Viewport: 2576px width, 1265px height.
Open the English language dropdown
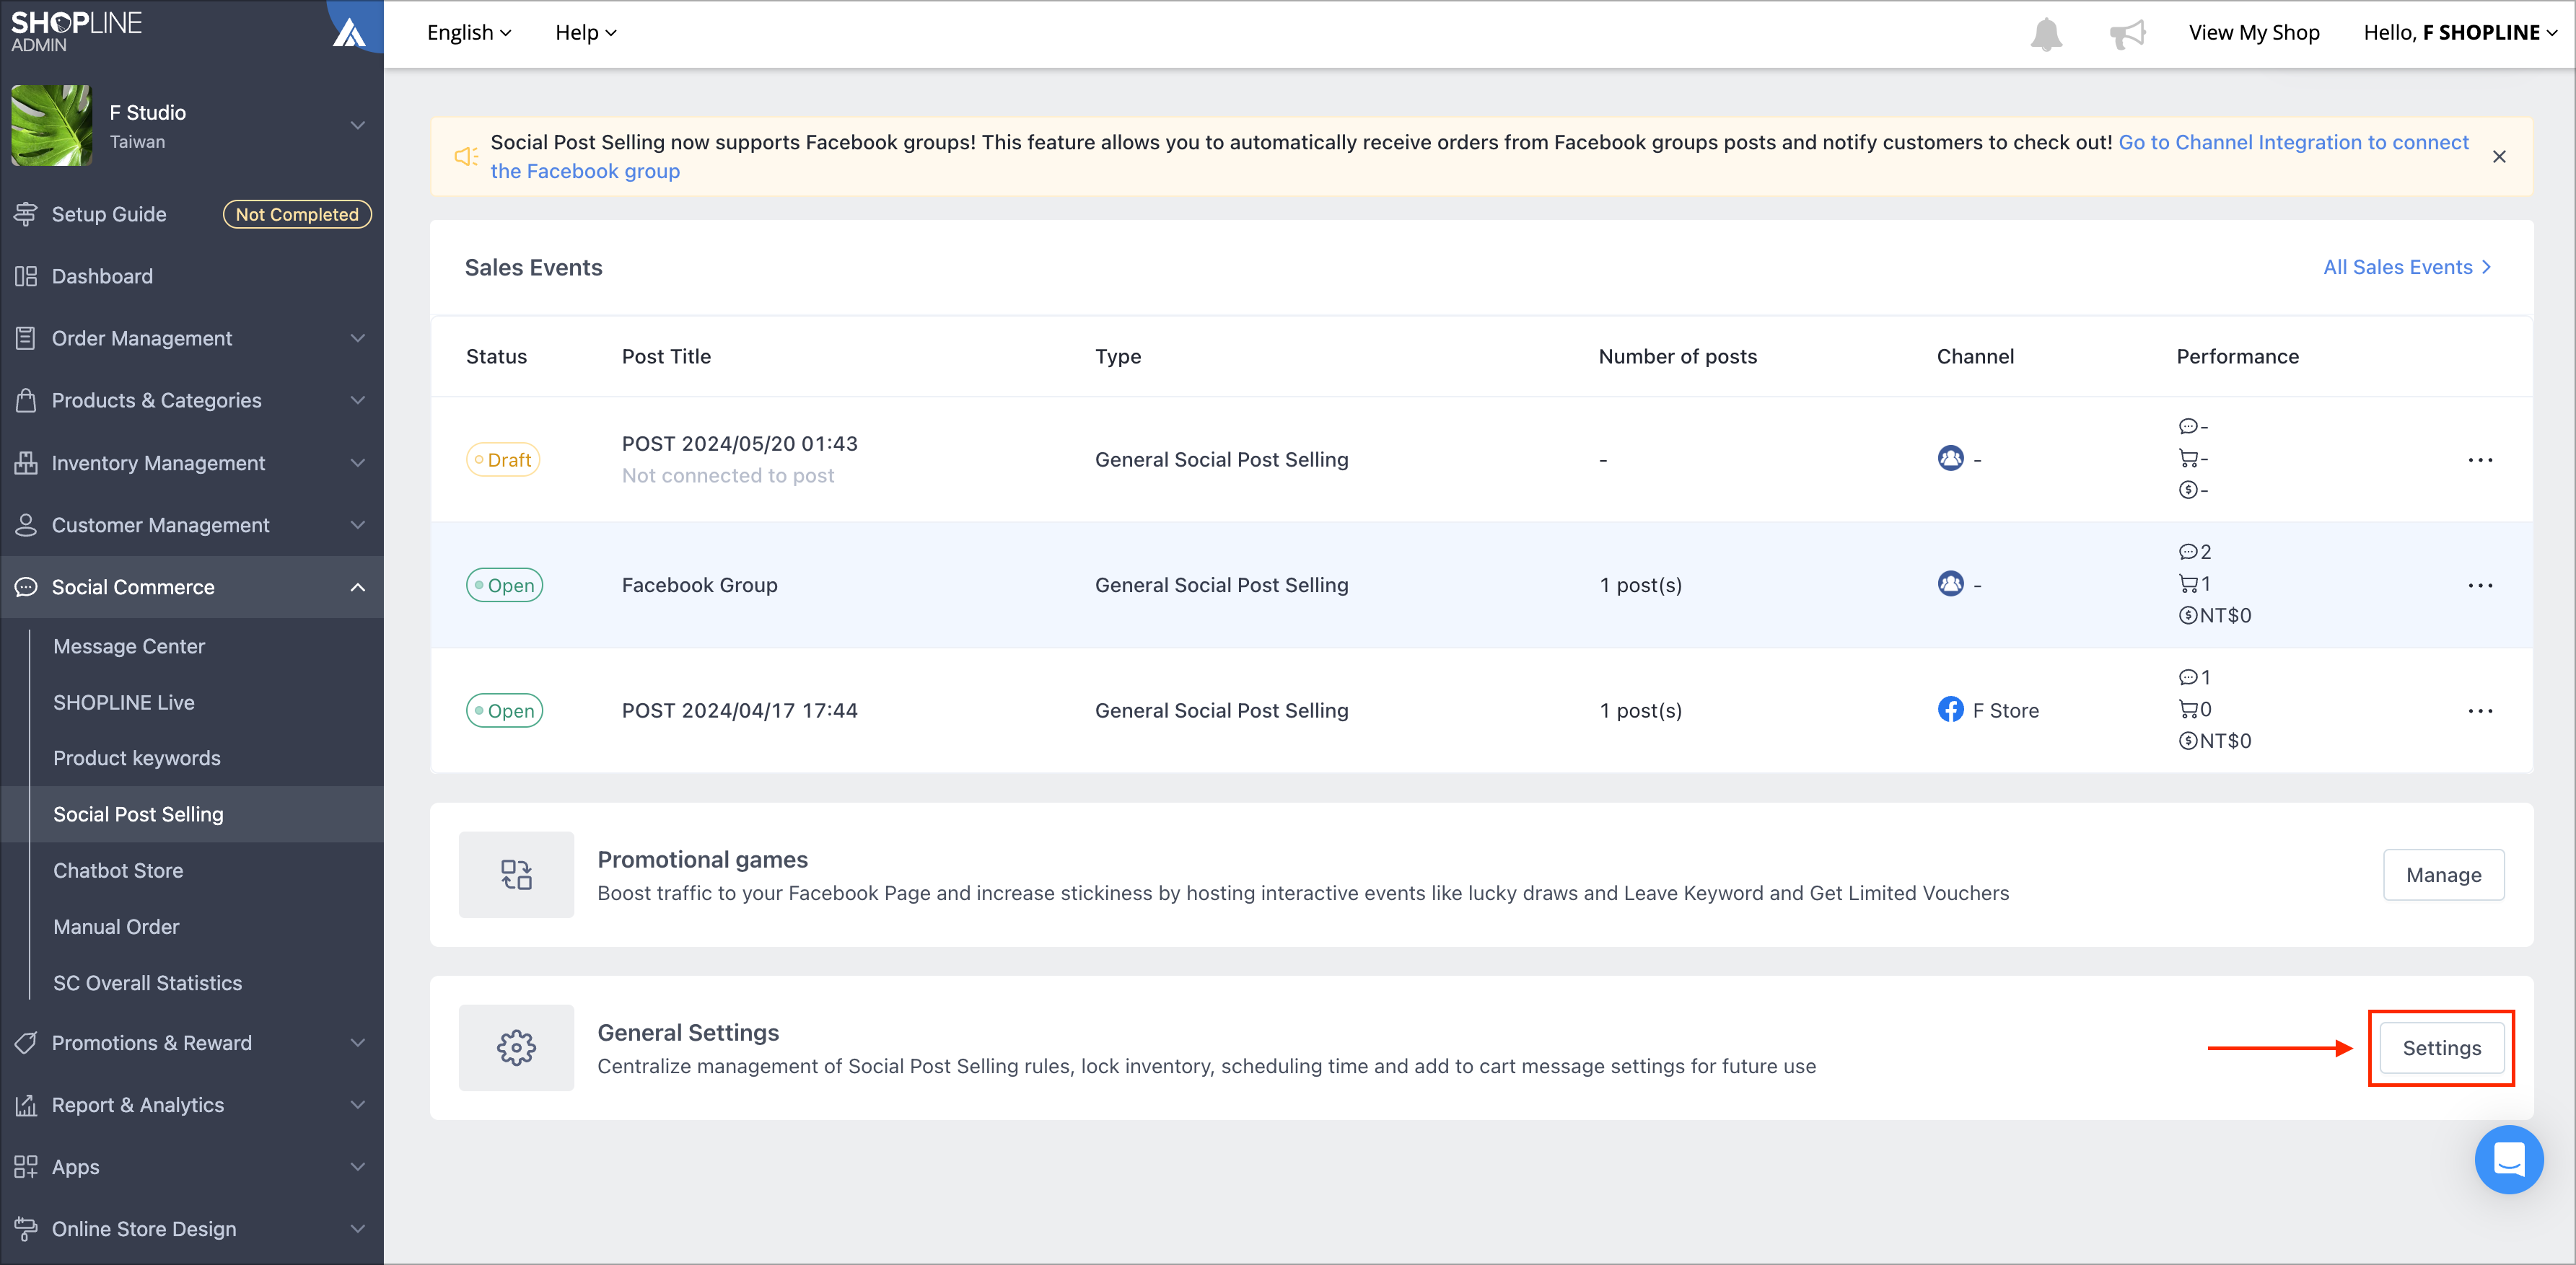469,33
